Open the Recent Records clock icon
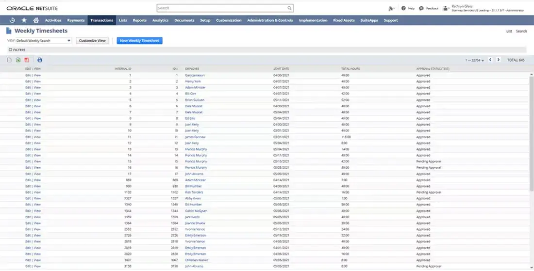Screen dimensions: 534x271 pos(12,20)
